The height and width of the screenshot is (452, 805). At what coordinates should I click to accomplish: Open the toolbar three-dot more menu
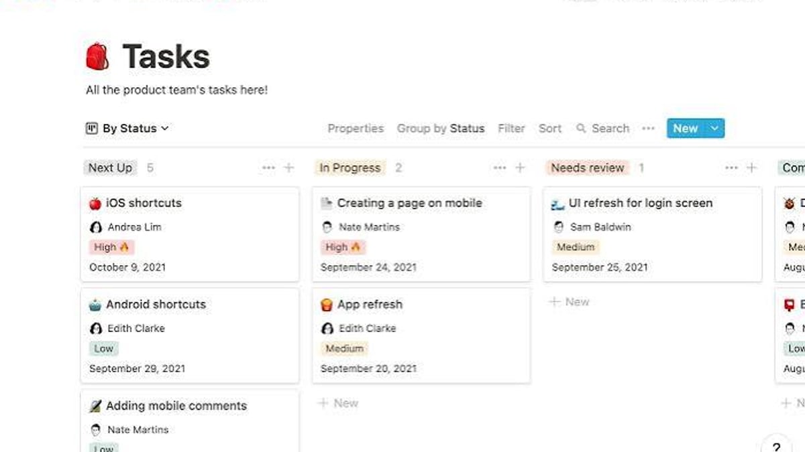click(x=648, y=128)
